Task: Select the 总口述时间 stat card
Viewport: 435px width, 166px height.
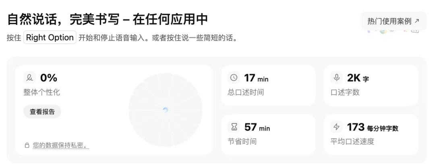Action: point(268,85)
